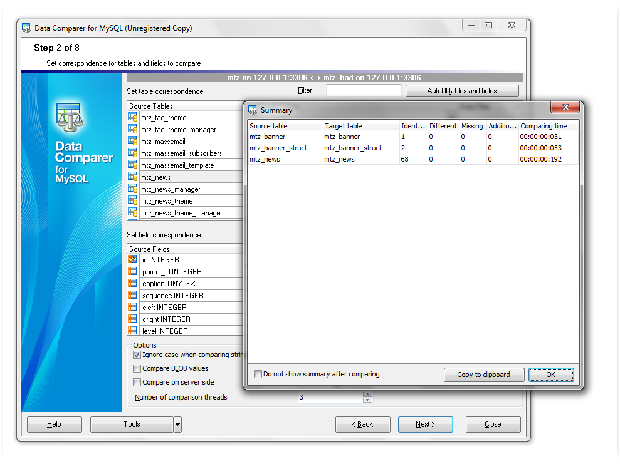Check Do not show summary after comparing
620x466 pixels.
258,374
